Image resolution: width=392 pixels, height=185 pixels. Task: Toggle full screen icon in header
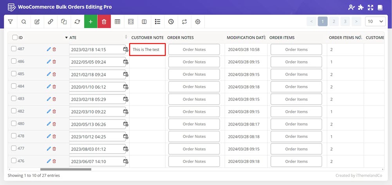pos(370,7)
